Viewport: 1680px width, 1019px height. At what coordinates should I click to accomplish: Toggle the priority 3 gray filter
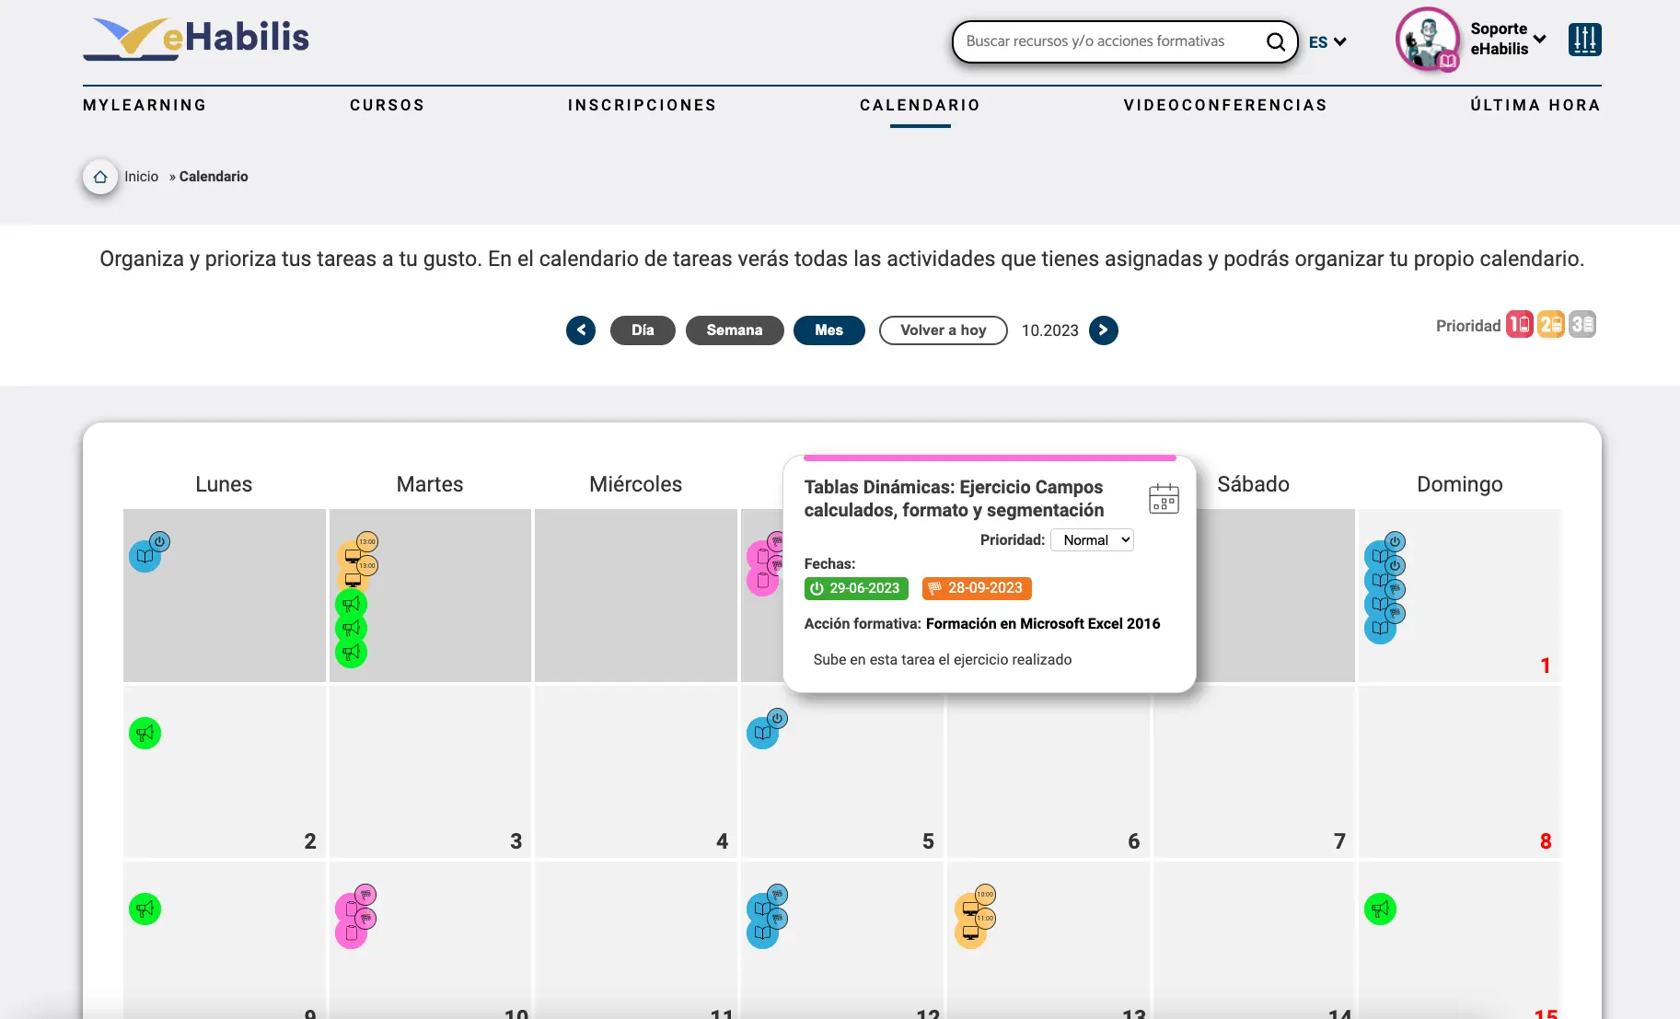coord(1582,325)
